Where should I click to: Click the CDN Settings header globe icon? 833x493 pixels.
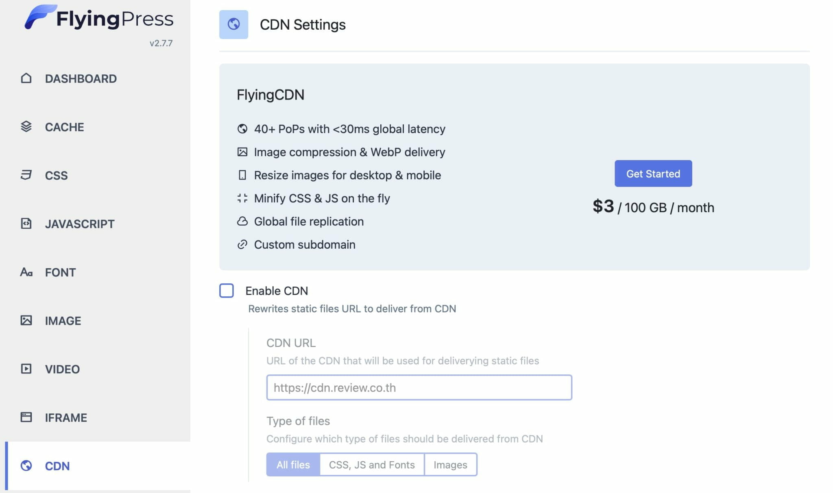233,24
